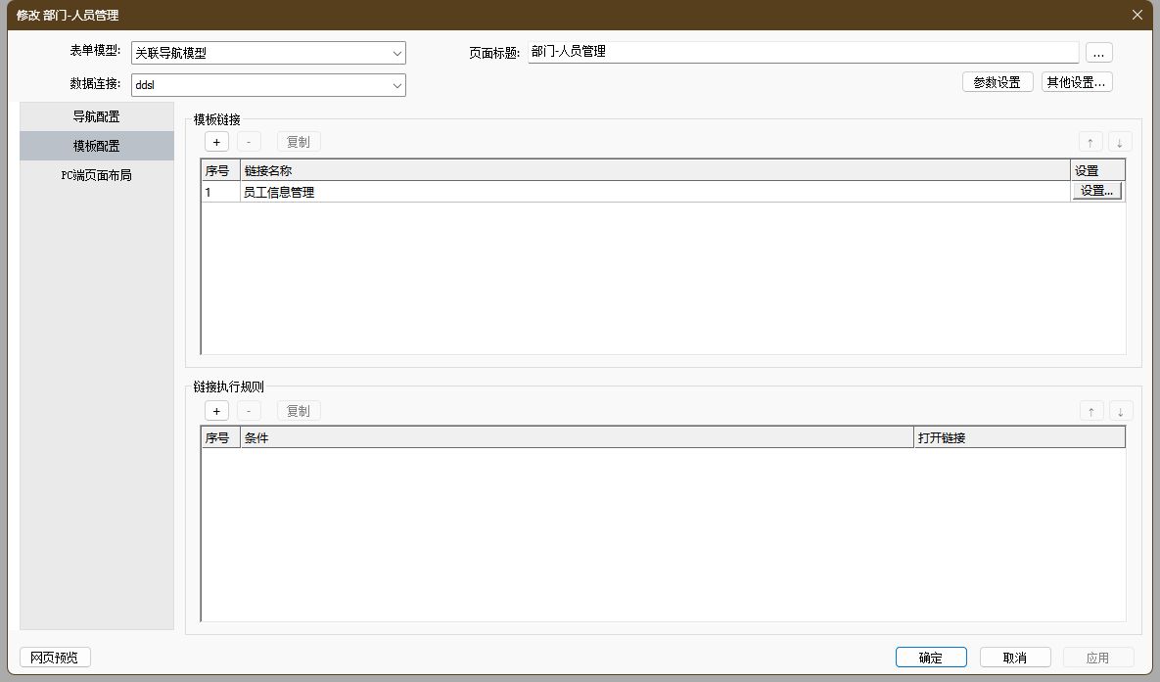
Task: Click the ellipsis button beside 页面标题
Action: [x=1098, y=53]
